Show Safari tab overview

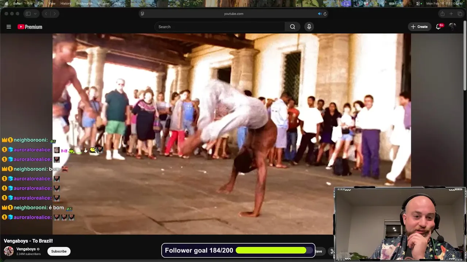click(x=460, y=13)
